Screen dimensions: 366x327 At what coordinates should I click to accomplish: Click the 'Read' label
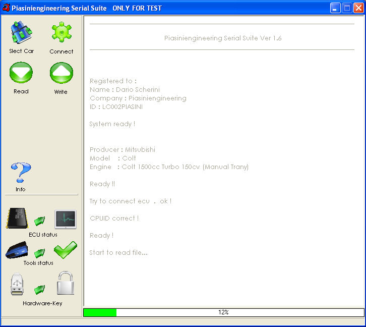coord(21,91)
